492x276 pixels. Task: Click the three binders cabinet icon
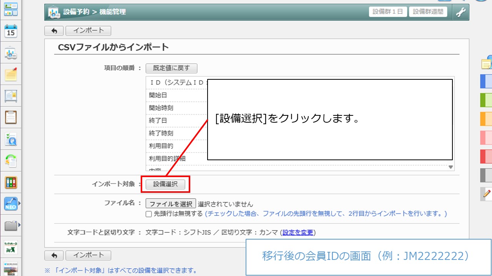(x=11, y=182)
